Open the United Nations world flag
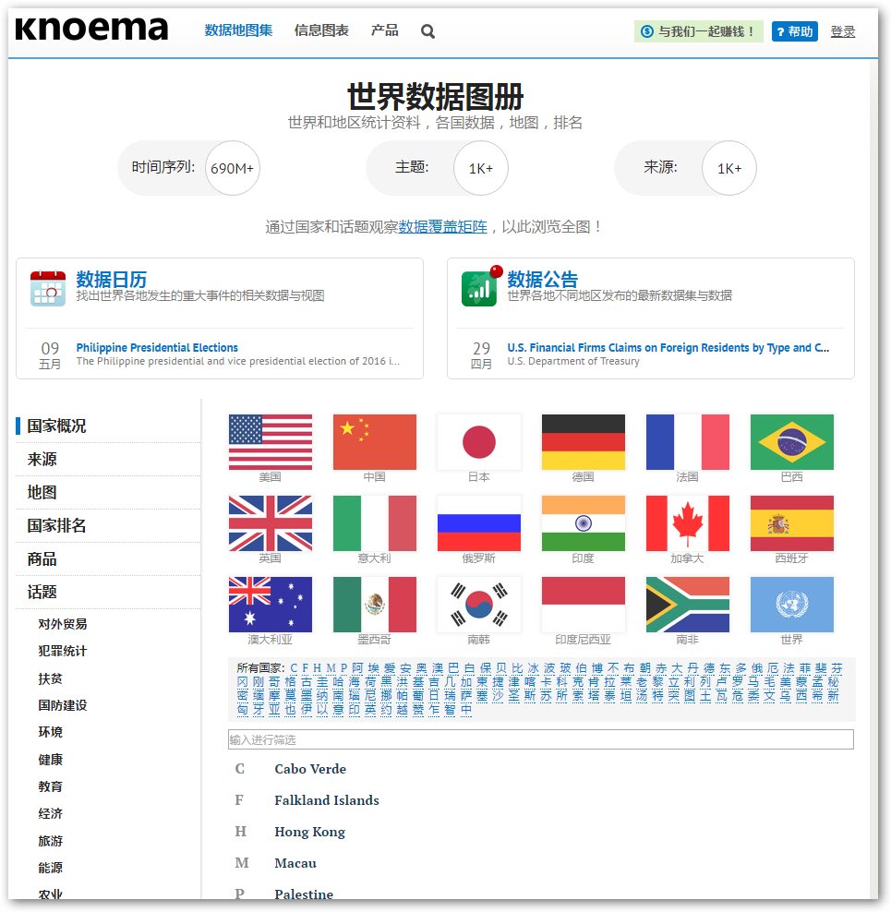The image size is (891, 912). point(791,605)
